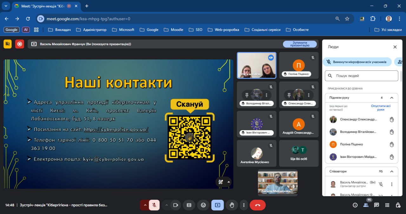Screen dimensions: 406x214
Task: Open more options on Олександр Олександрович's tile
Action: click(x=309, y=95)
